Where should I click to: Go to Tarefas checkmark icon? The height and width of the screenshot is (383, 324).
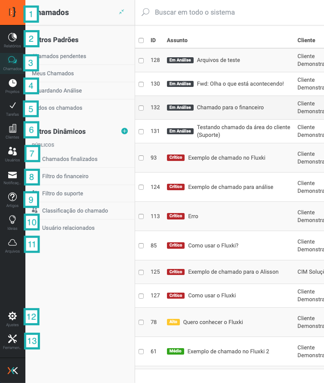coord(12,106)
